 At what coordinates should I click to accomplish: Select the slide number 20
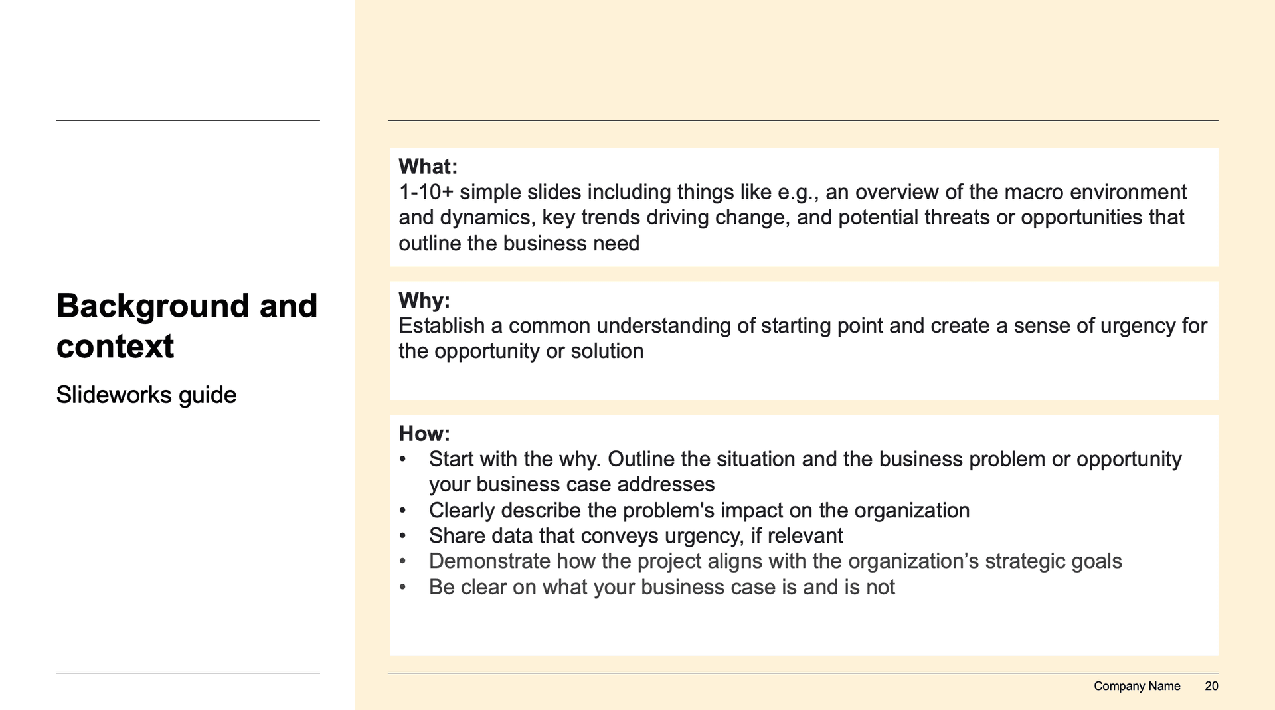(1211, 686)
